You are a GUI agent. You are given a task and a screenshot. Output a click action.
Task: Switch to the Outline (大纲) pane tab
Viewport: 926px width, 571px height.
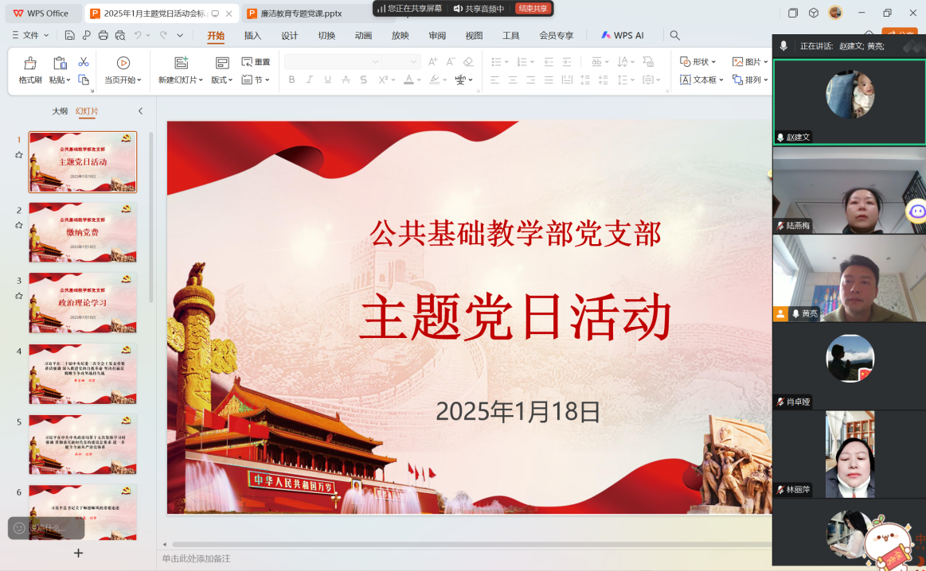60,111
